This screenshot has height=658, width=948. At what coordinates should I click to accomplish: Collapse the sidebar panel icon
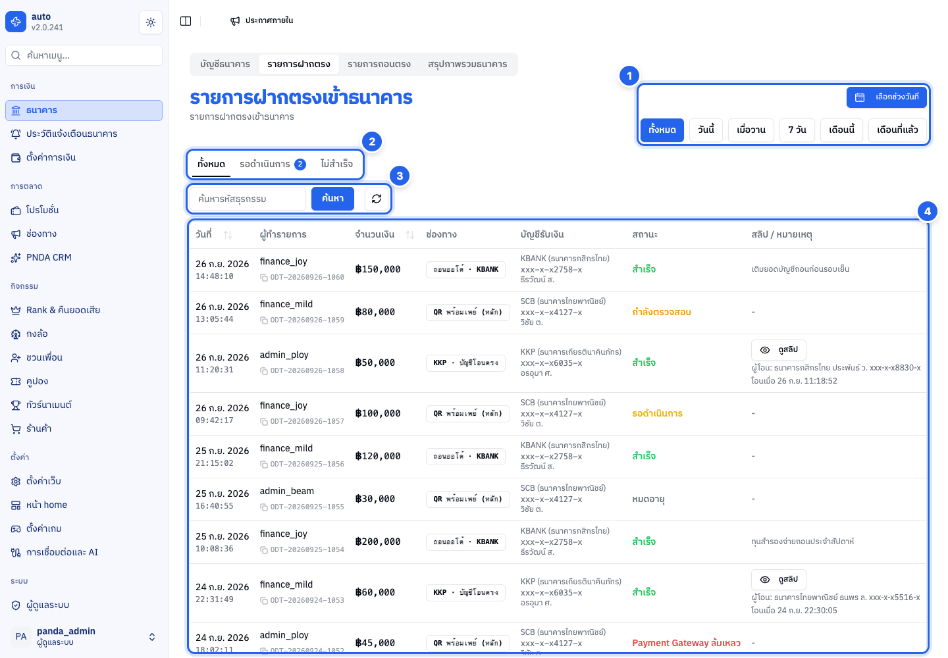[x=186, y=21]
